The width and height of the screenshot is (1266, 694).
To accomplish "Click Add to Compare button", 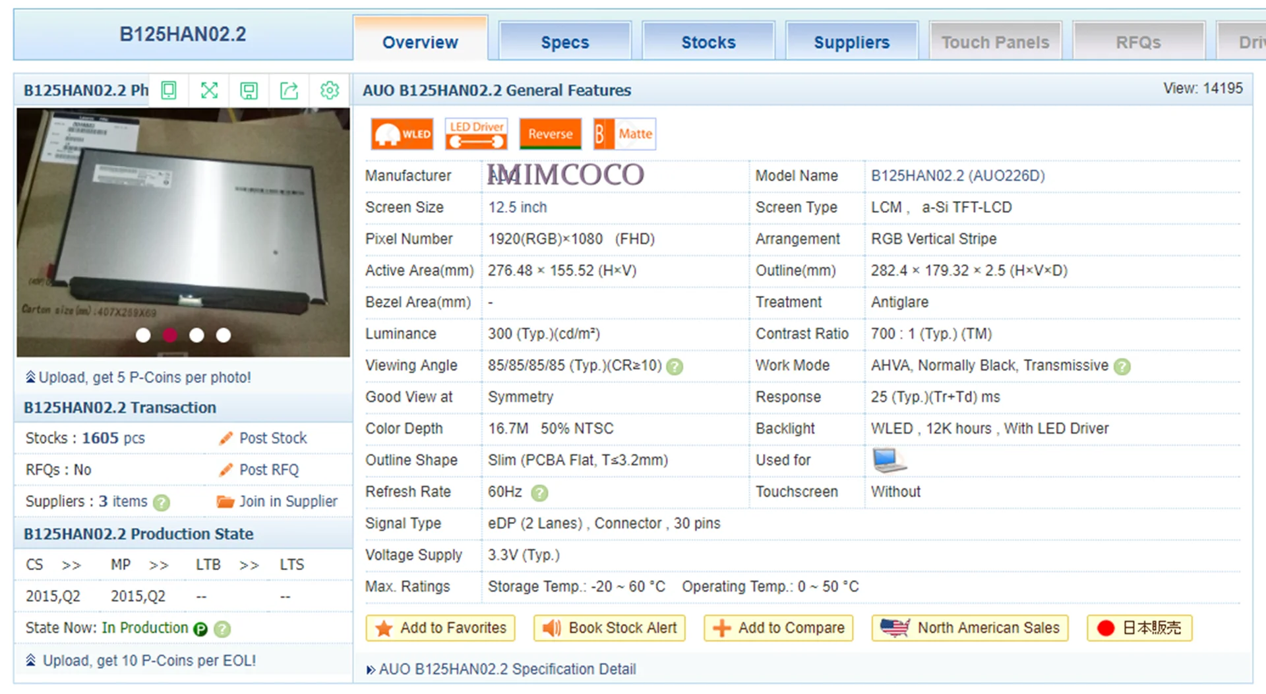I will (x=779, y=628).
